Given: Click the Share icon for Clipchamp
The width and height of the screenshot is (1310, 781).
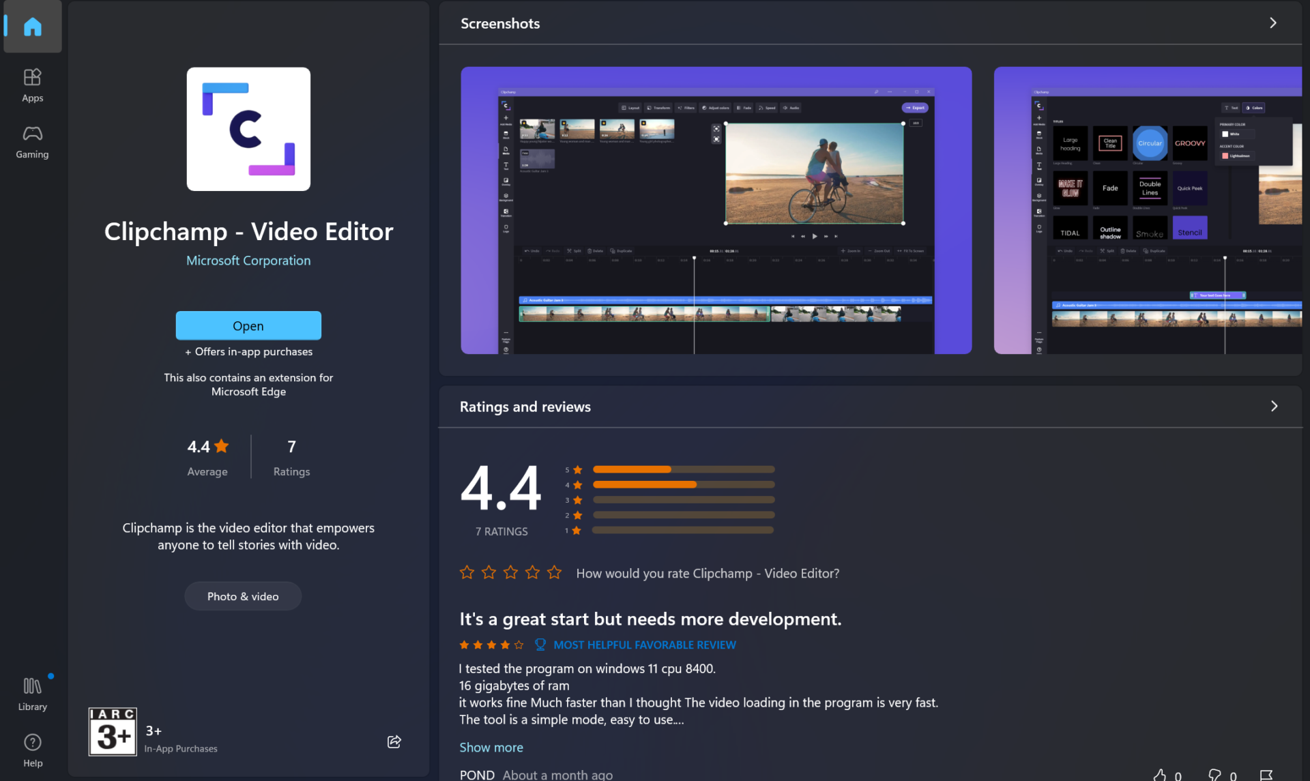Looking at the screenshot, I should click(x=394, y=741).
